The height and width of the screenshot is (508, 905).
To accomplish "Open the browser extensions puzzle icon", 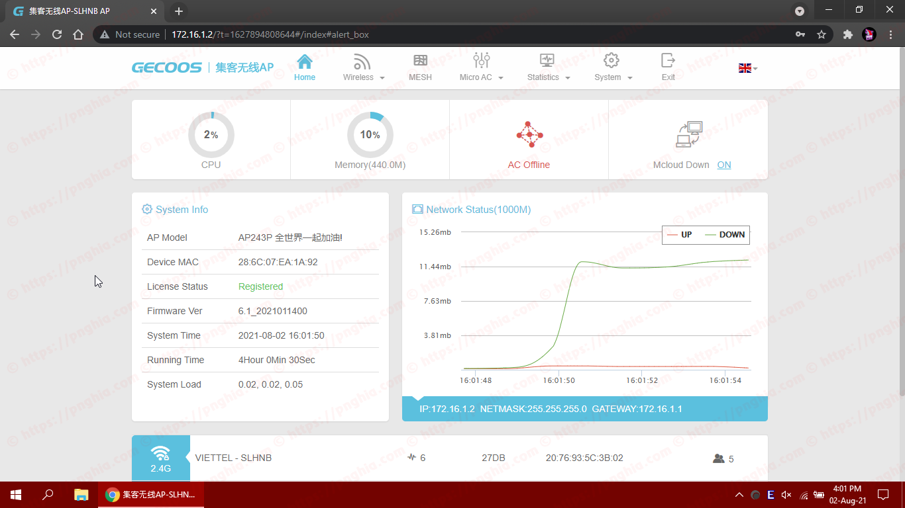I will point(847,34).
